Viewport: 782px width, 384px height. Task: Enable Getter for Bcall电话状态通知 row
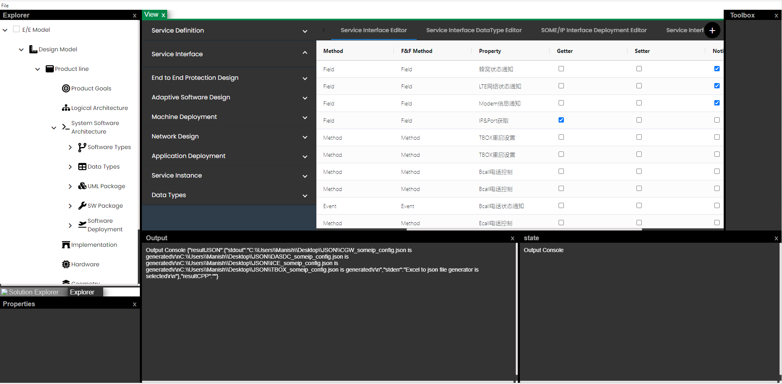(561, 206)
